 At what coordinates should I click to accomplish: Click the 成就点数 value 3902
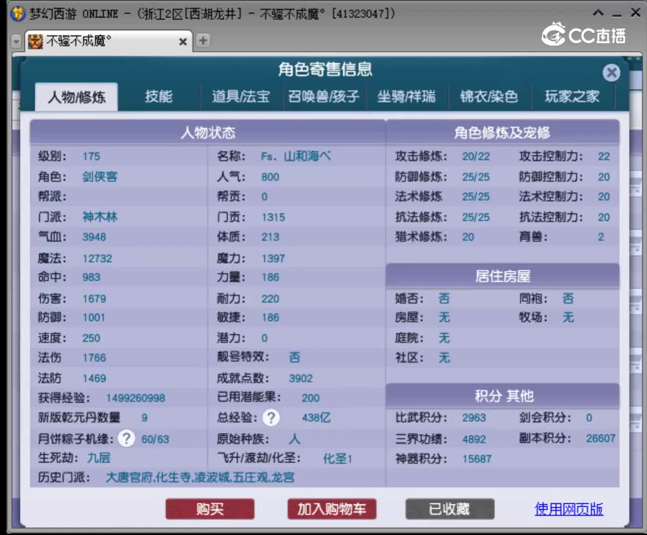pyautogui.click(x=301, y=378)
